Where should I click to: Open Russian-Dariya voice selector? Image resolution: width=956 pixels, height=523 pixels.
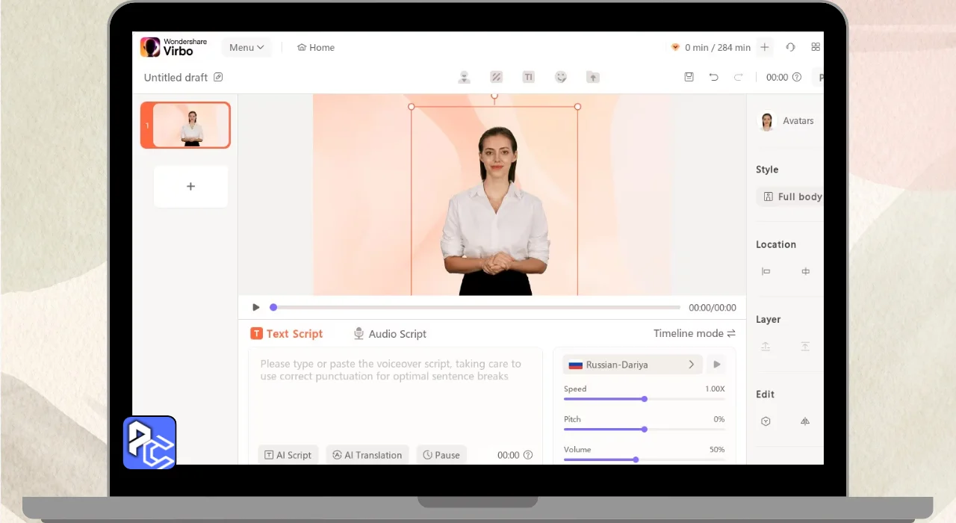(633, 365)
